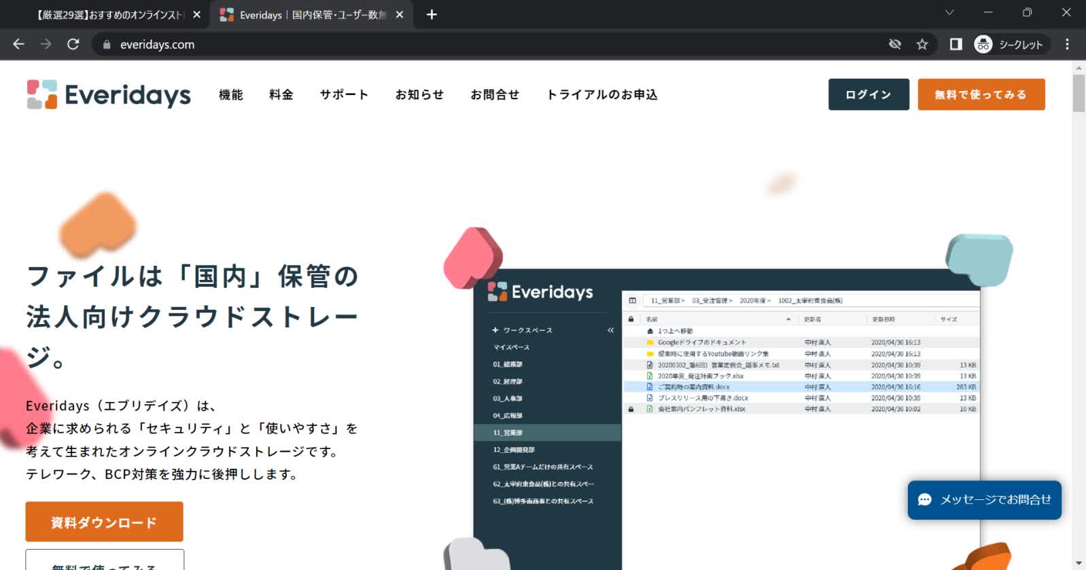Close the 【厳選29選】 tab
The height and width of the screenshot is (570, 1086).
point(196,14)
